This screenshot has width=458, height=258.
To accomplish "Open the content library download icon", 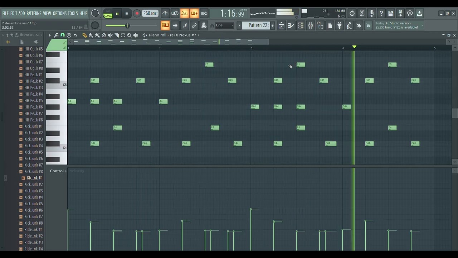I will point(419,14).
